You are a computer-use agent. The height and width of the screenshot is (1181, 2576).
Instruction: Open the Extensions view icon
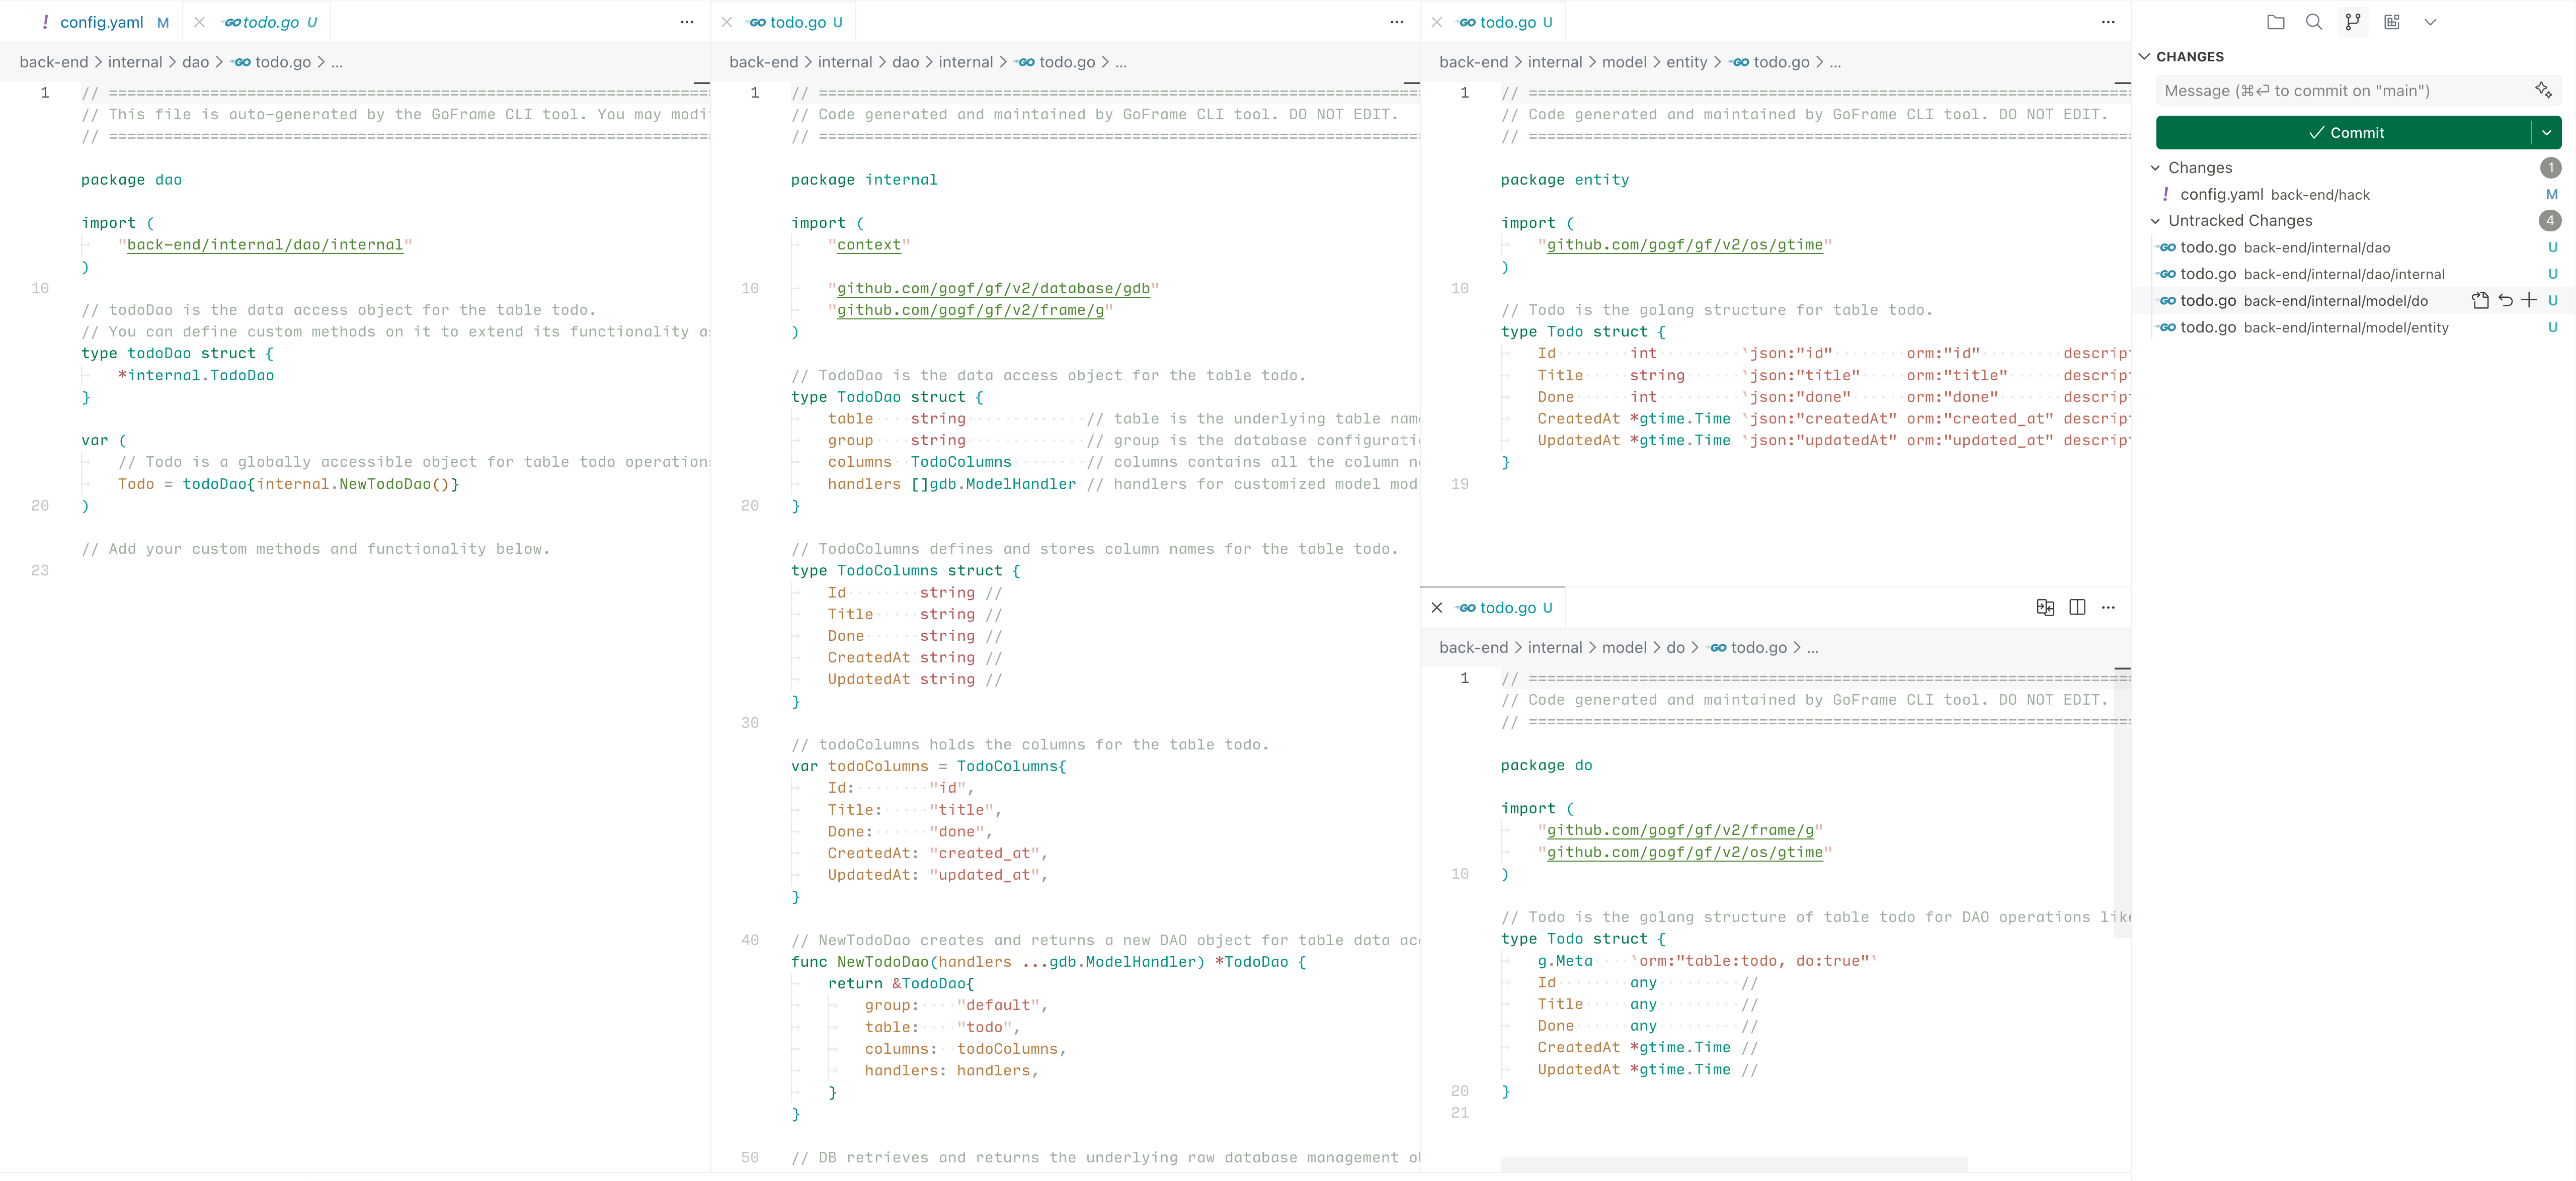2391,22
